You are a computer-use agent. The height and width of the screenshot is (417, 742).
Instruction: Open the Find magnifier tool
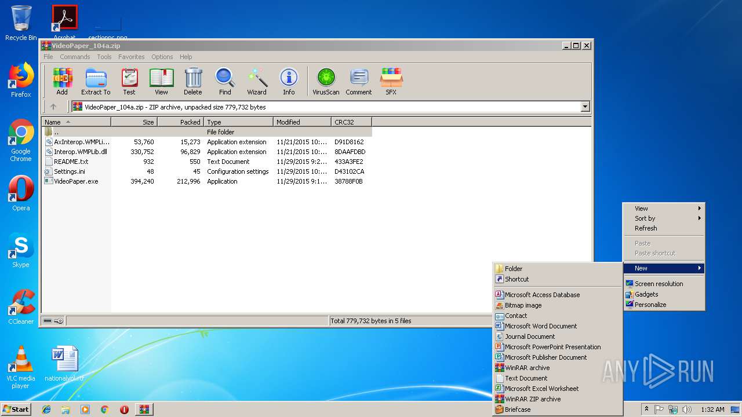click(x=225, y=82)
